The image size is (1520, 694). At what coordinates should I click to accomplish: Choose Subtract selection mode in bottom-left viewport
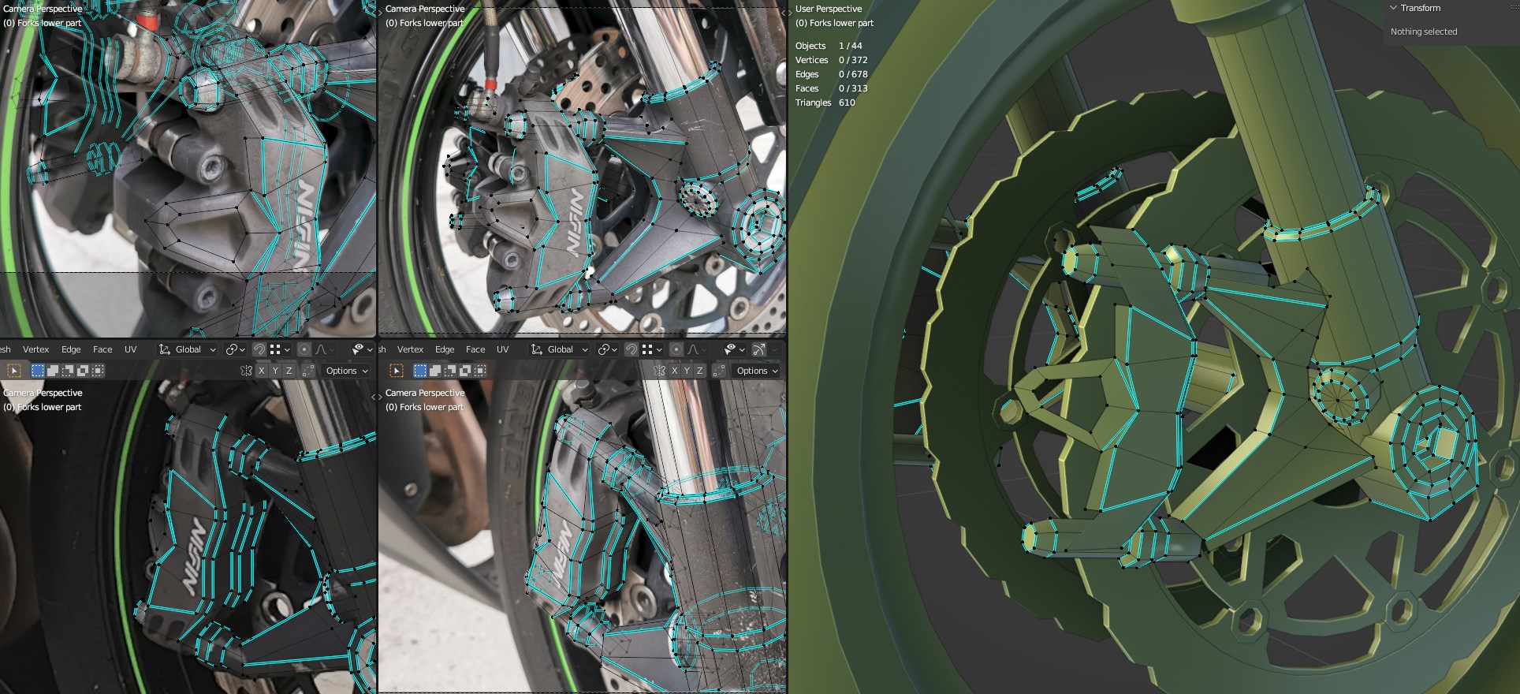[x=68, y=371]
